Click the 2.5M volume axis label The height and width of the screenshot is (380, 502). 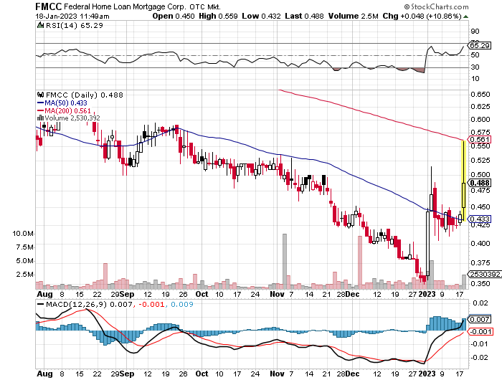coord(24,275)
